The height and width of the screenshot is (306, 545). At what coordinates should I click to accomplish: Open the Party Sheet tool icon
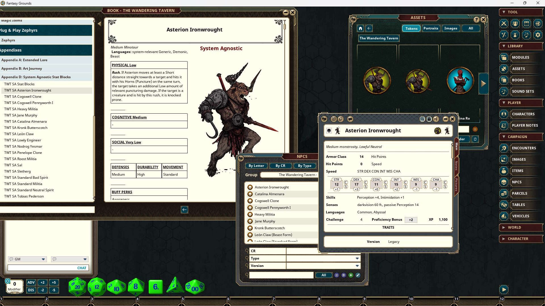515,24
